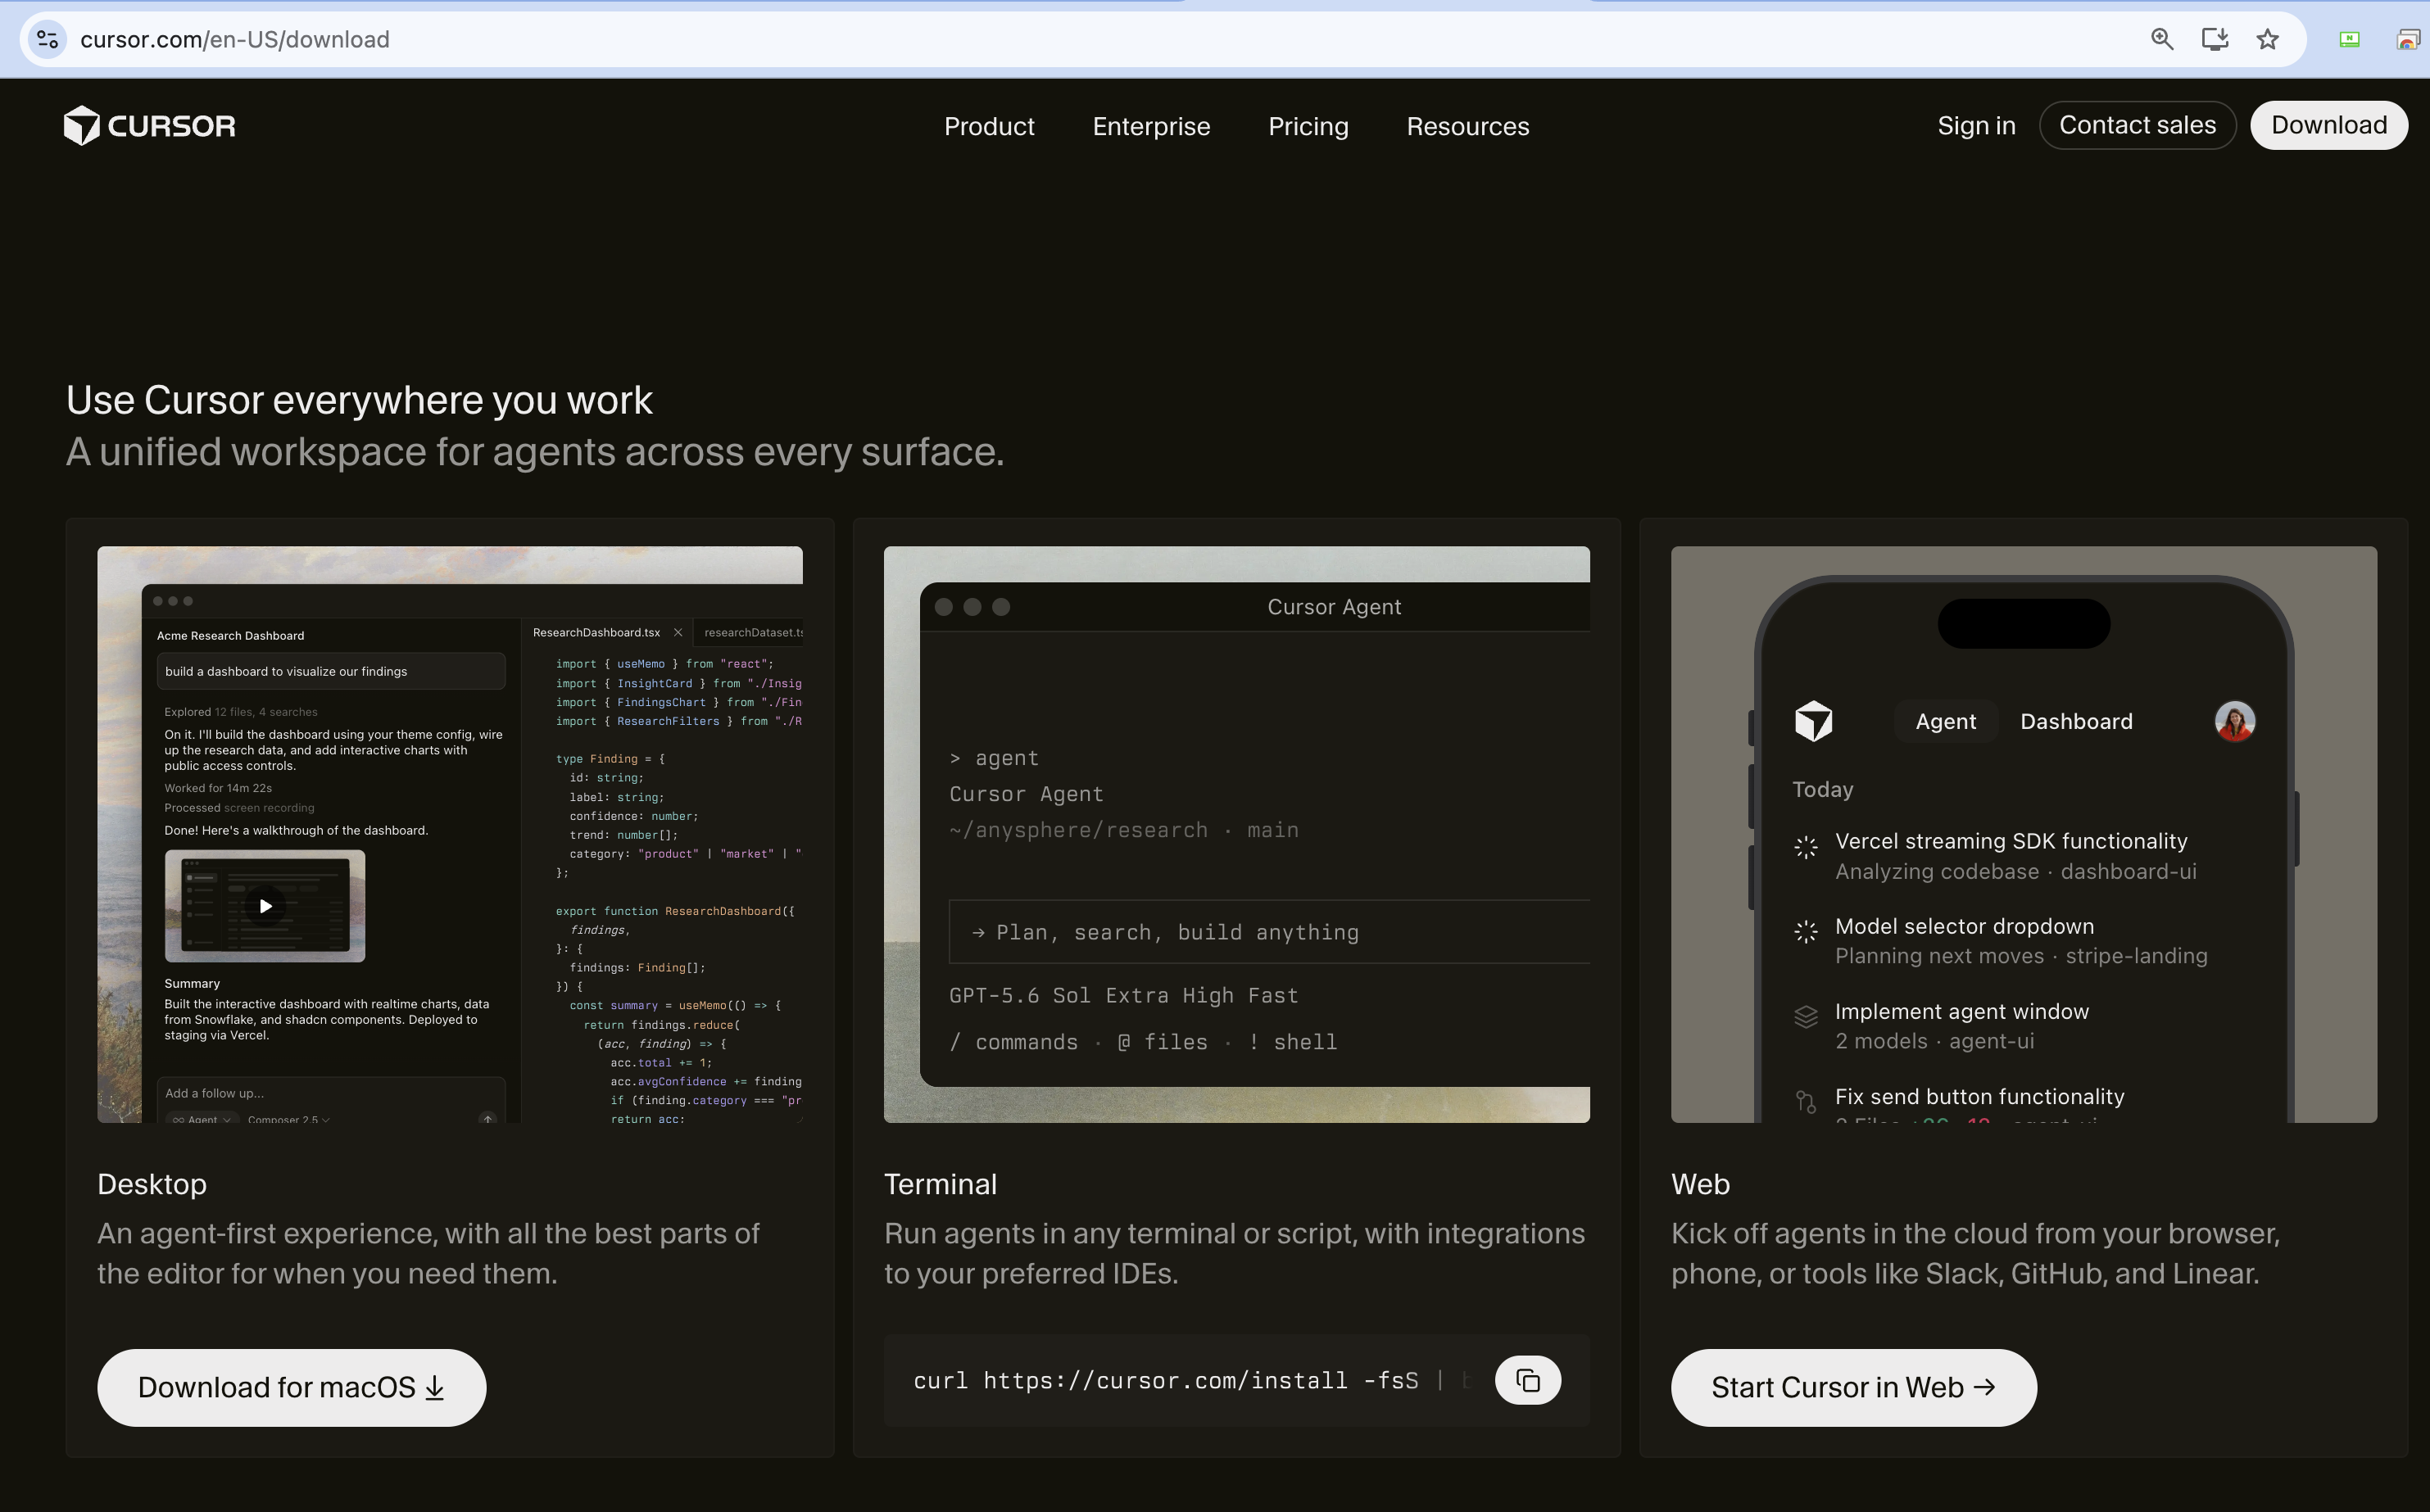
Task: Click Download button in header
Action: pos(2328,125)
